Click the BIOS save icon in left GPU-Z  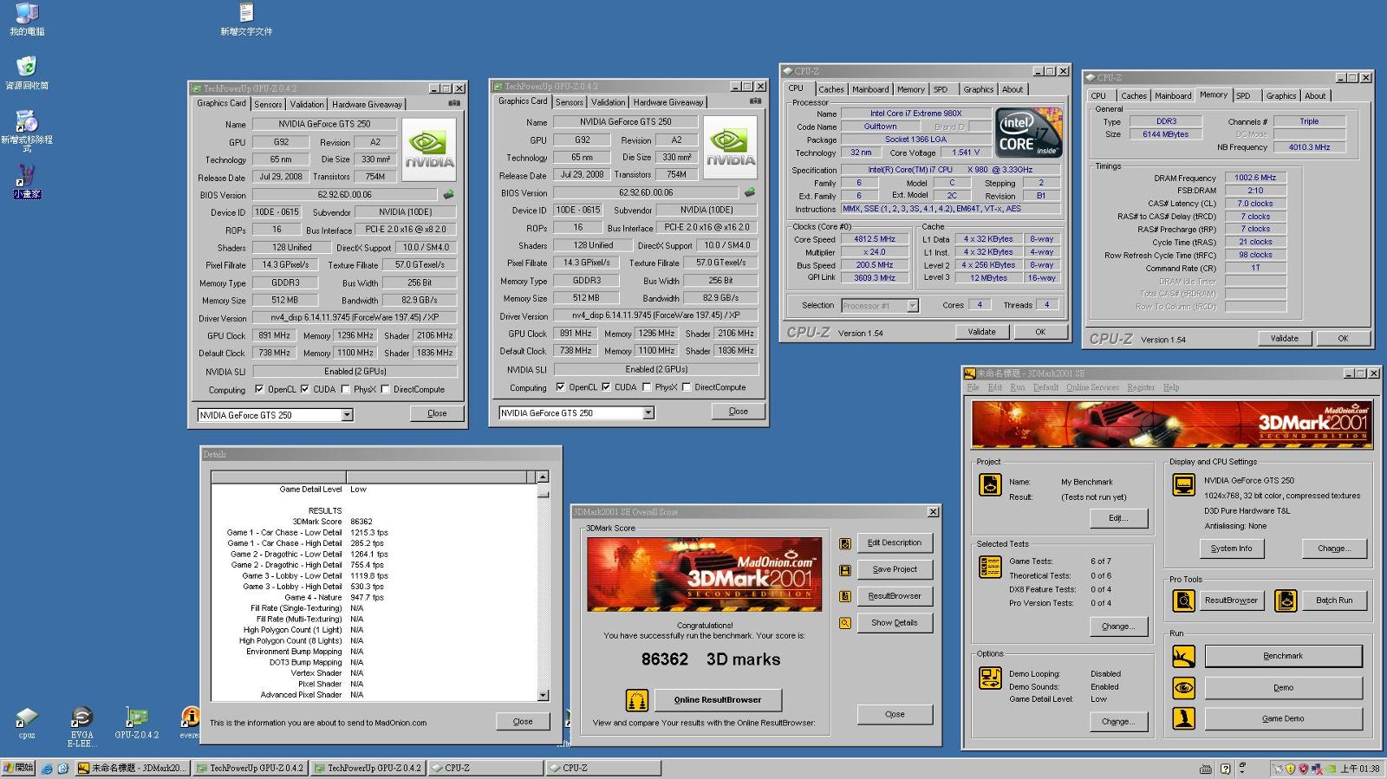[x=448, y=195]
